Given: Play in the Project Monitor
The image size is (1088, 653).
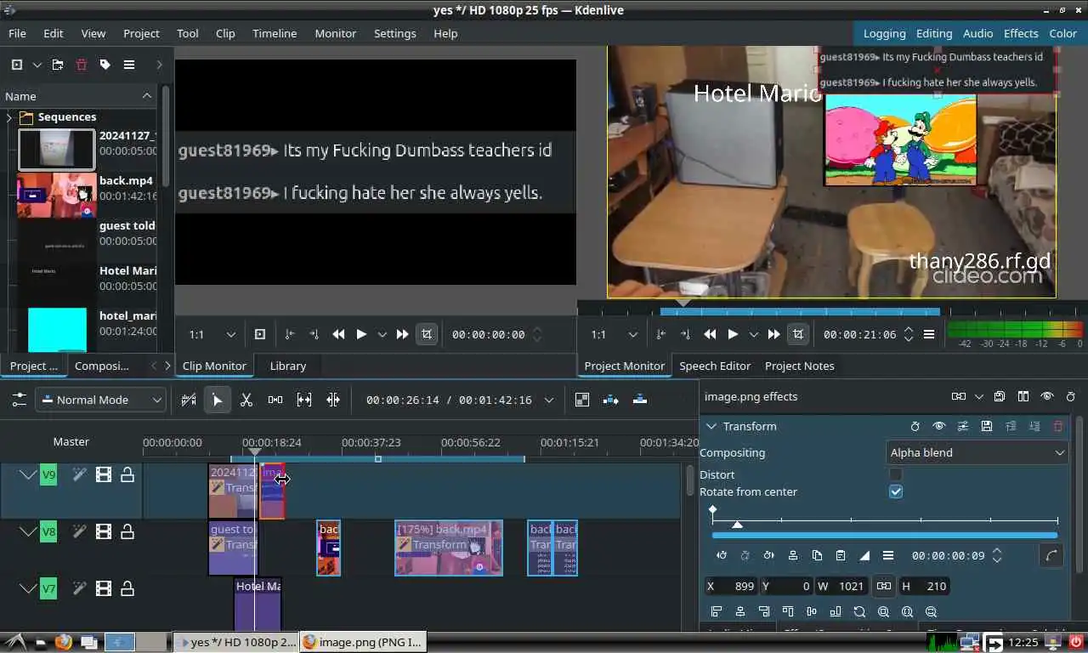Looking at the screenshot, I should click(x=733, y=334).
